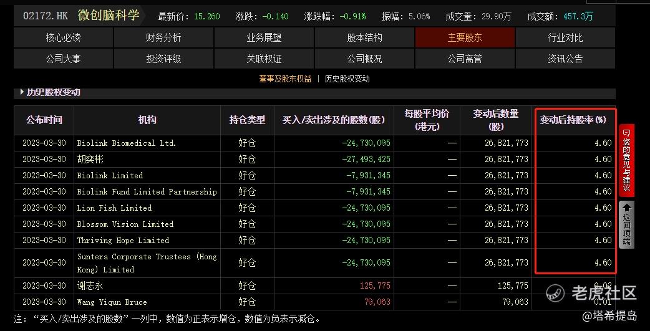Click 涨跌 value -0.140
Image resolution: width=650 pixels, height=331 pixels.
(x=275, y=17)
